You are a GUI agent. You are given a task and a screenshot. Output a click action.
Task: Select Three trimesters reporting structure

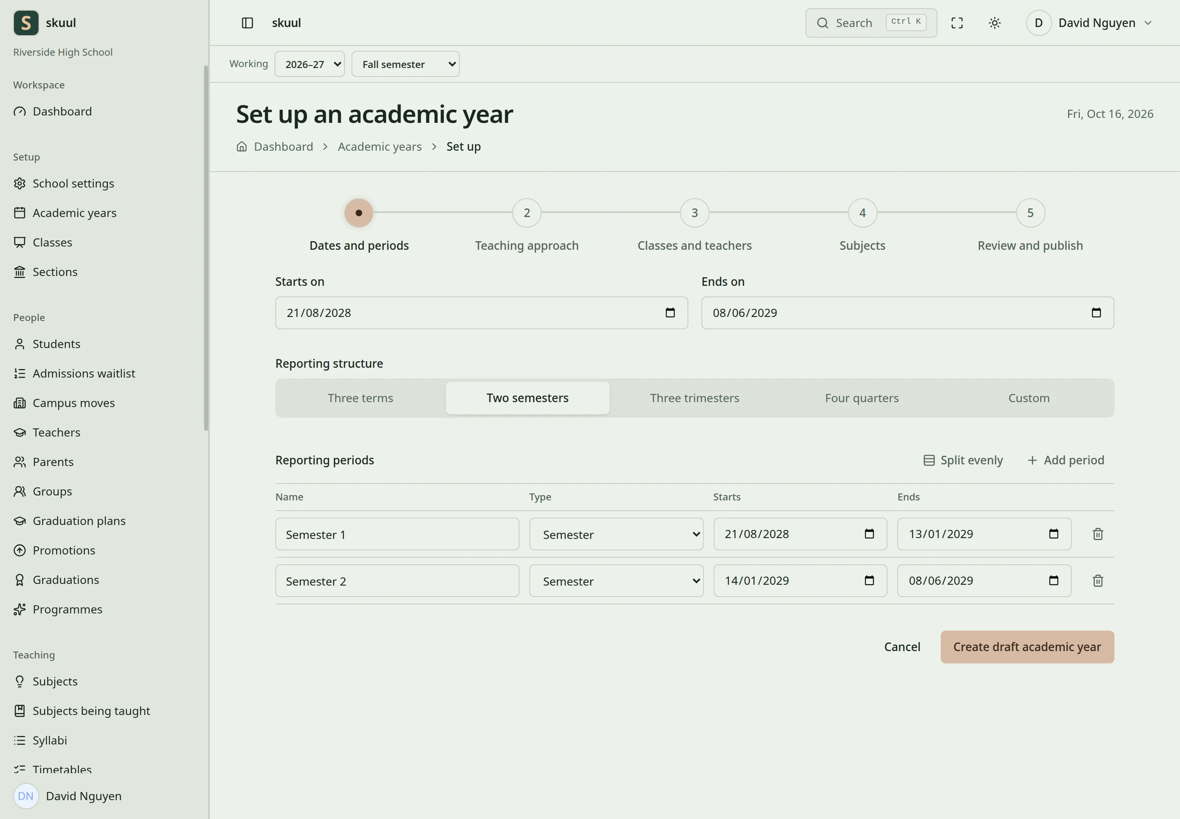695,398
